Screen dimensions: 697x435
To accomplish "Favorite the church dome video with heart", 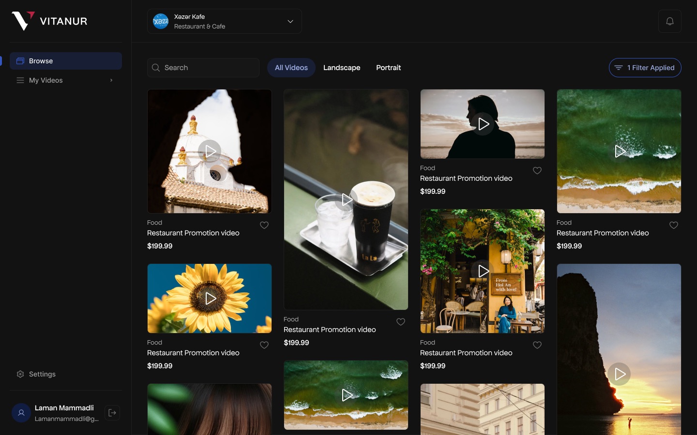I will pos(264,225).
